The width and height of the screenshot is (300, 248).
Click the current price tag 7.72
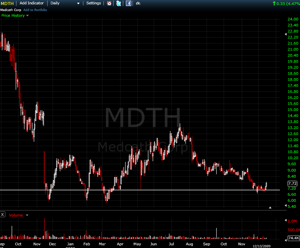pos(292,183)
